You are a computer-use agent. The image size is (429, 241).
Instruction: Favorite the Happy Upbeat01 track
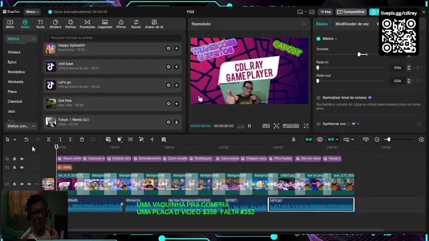168,48
